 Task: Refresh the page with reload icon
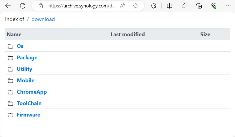[23, 6]
